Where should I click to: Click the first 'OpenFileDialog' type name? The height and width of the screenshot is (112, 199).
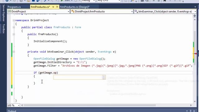click(44, 59)
